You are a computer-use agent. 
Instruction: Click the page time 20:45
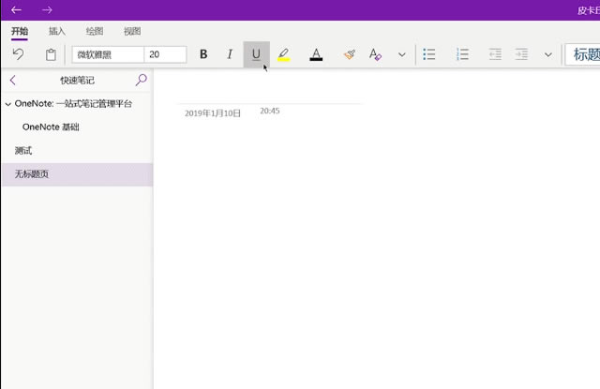(x=270, y=111)
